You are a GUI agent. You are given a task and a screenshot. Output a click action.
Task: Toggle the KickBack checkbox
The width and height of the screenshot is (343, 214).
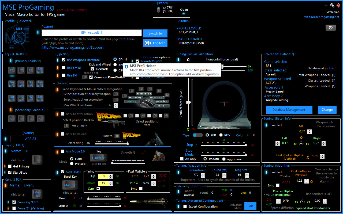92,69
